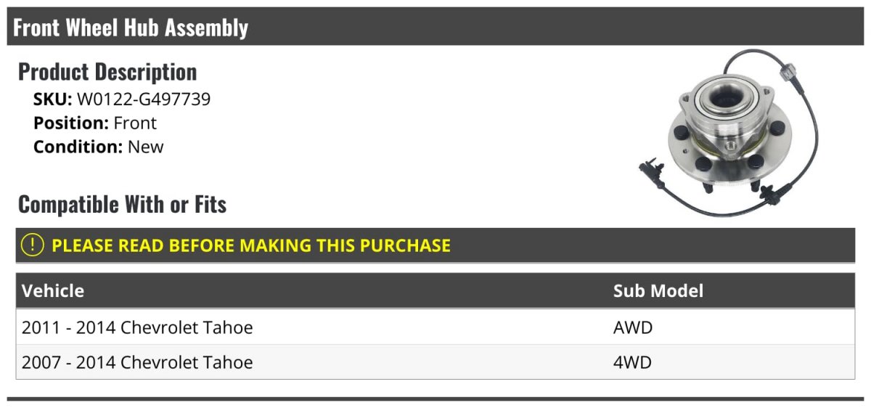Click the bold 'Condition:' label

78,147
